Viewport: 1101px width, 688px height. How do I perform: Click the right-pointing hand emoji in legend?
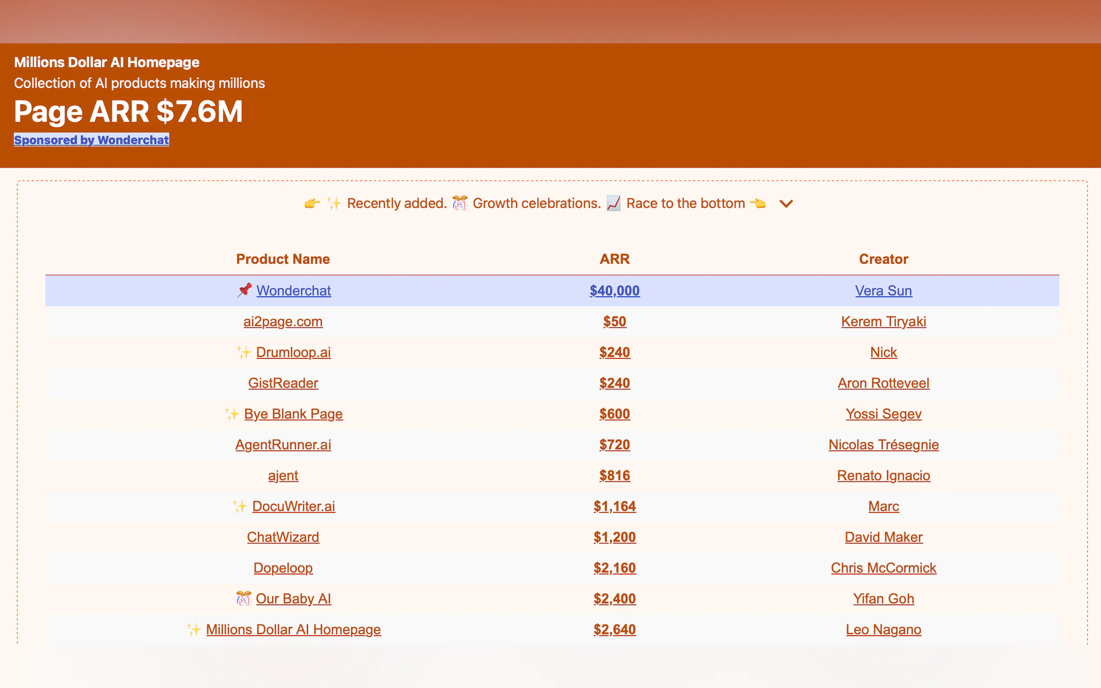coord(312,203)
